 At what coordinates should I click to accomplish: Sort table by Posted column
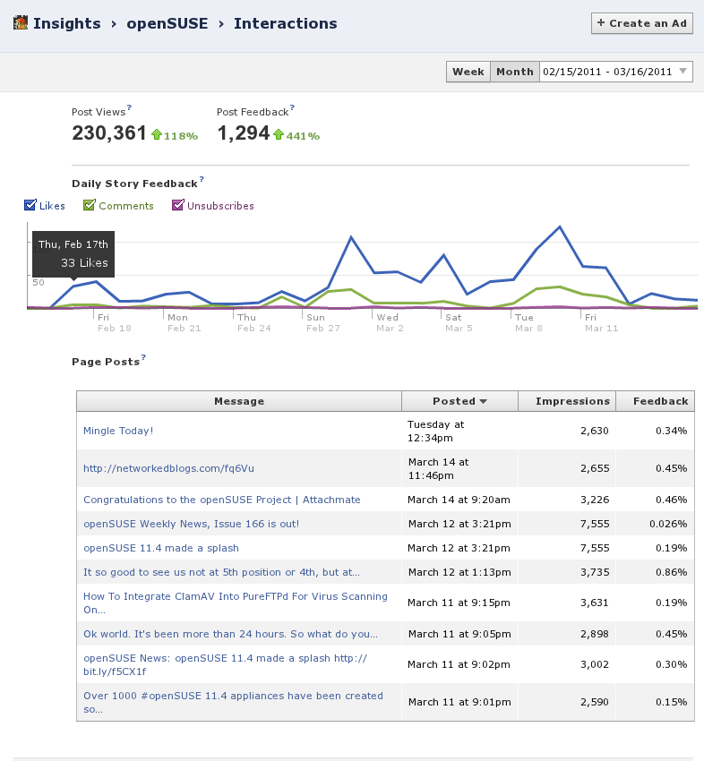[459, 401]
